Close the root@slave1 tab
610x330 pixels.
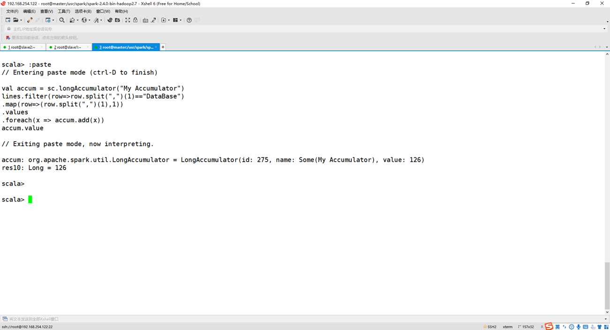pyautogui.click(x=87, y=47)
